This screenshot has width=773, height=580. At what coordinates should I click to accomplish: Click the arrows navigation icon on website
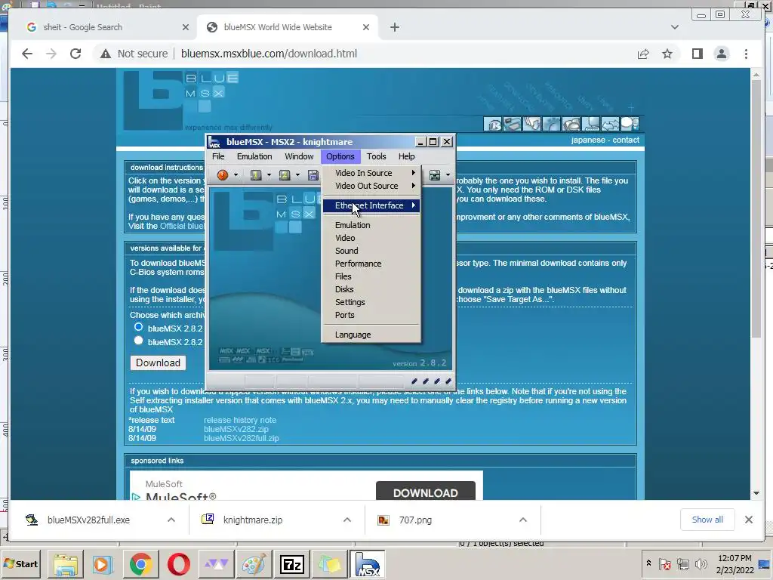[610, 124]
